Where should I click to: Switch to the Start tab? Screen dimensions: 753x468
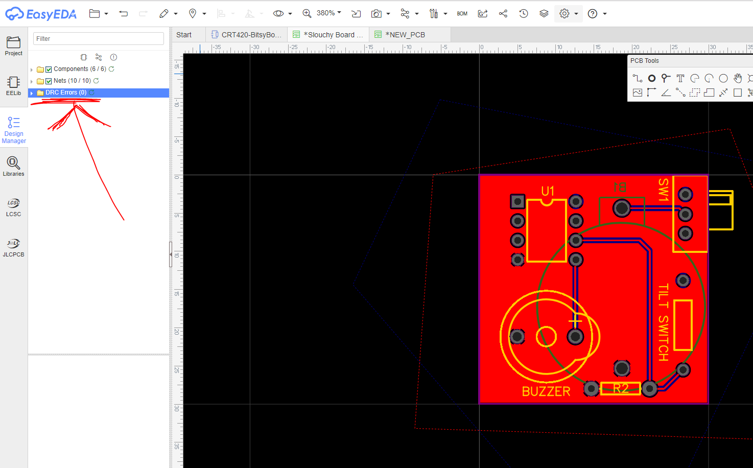point(184,35)
